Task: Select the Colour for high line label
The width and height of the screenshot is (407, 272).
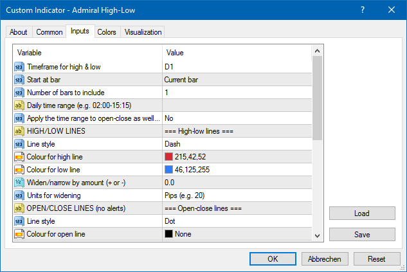Action: (x=55, y=157)
